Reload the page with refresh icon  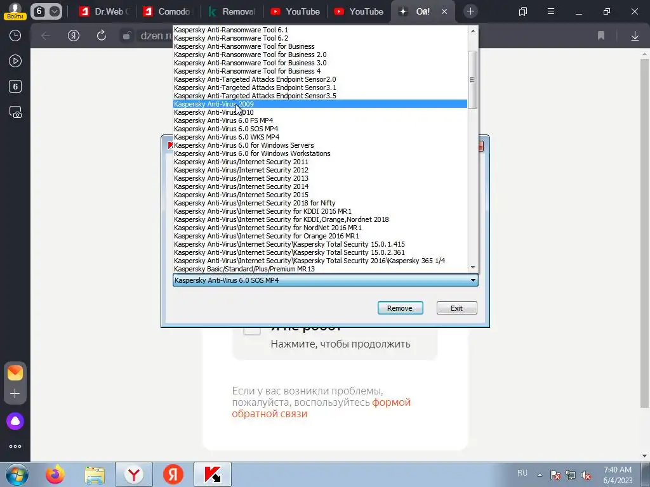(102, 36)
